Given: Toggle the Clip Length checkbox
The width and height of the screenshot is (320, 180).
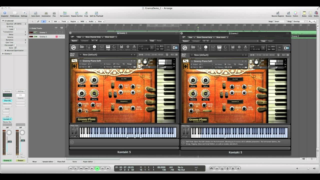Looking at the screenshot, I should [x=15, y=45].
